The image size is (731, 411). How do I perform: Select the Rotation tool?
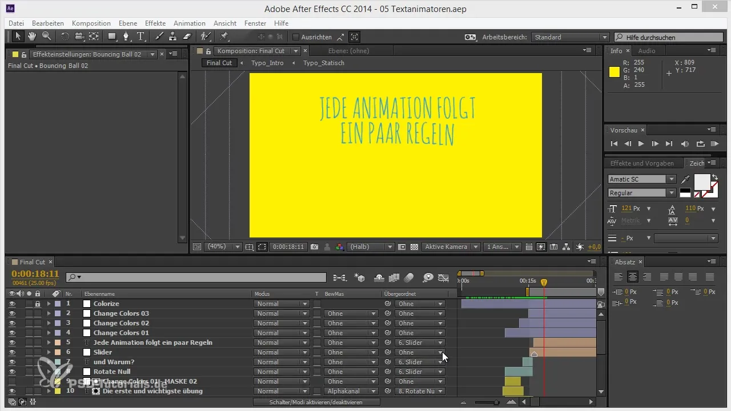pyautogui.click(x=65, y=37)
